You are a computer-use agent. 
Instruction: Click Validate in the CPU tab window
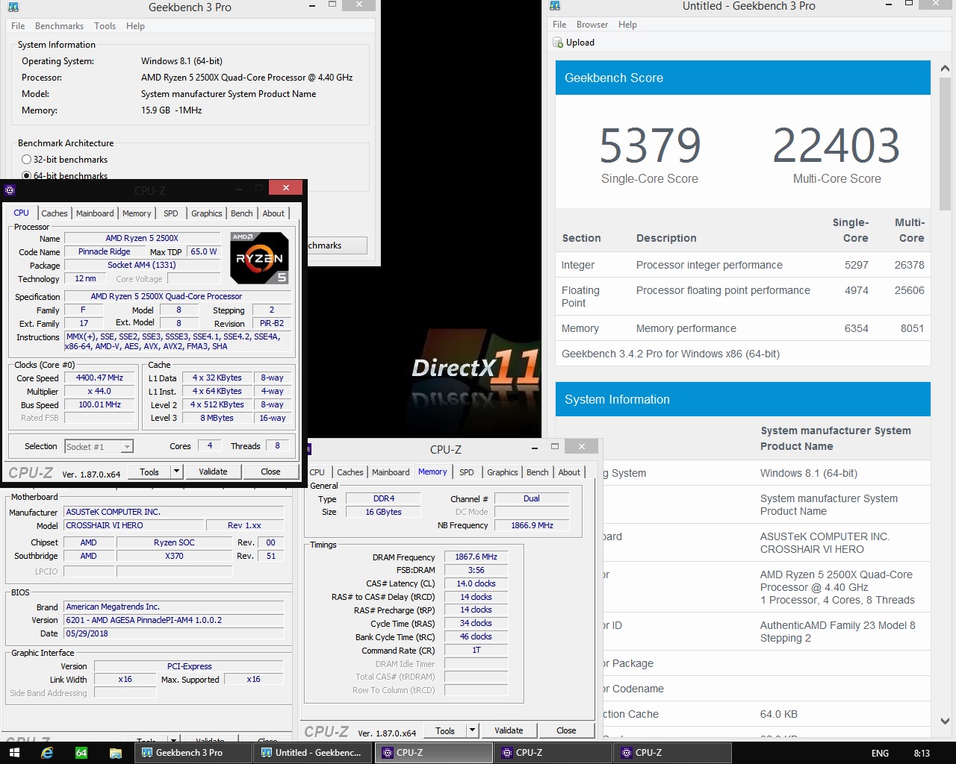213,472
